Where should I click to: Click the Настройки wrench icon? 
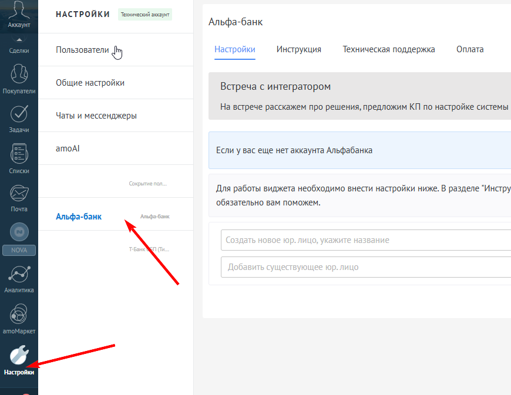click(19, 356)
